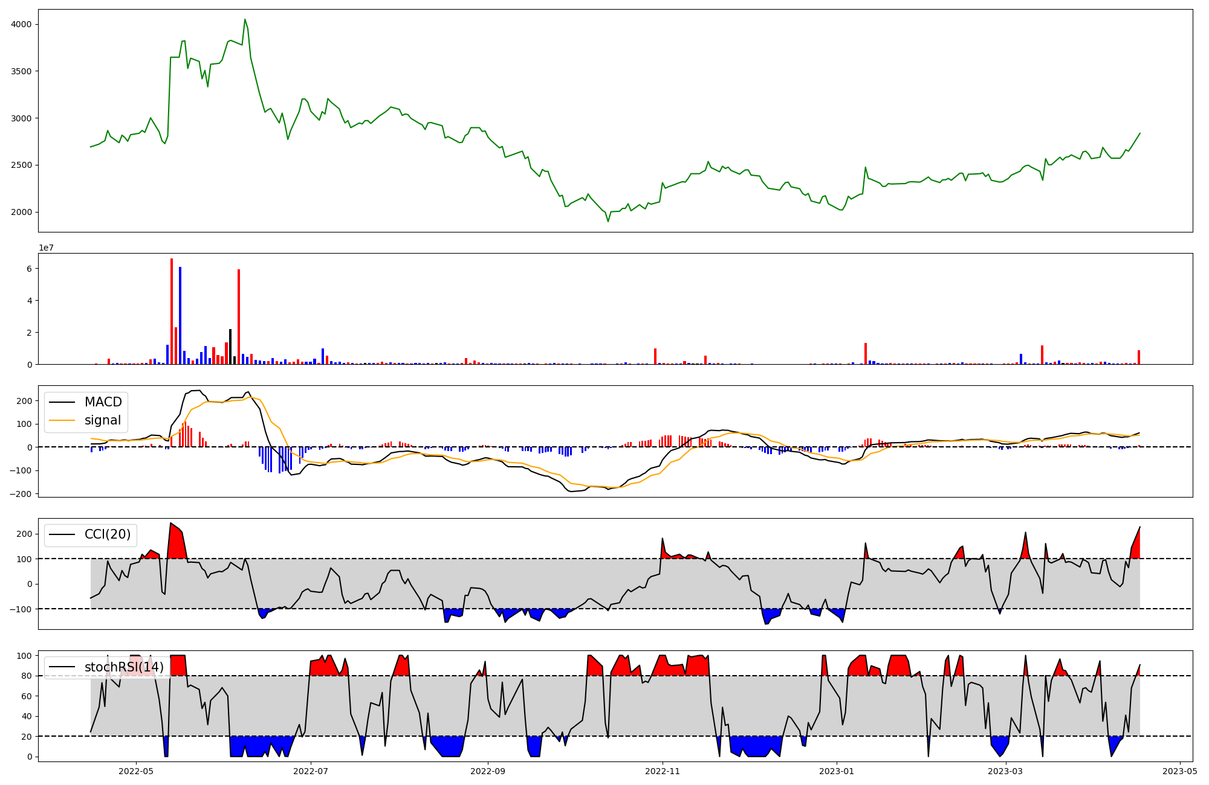
Task: Click the 4000 price axis label
Action: click(x=21, y=24)
